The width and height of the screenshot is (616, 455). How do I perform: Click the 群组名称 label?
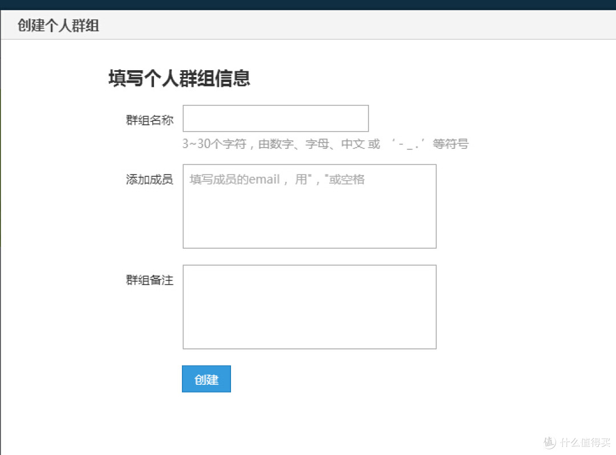[x=149, y=120]
